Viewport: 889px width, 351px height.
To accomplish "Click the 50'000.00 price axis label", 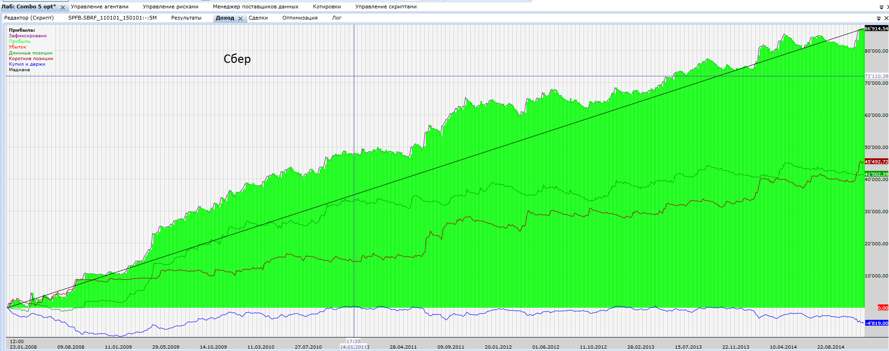I will pyautogui.click(x=876, y=148).
